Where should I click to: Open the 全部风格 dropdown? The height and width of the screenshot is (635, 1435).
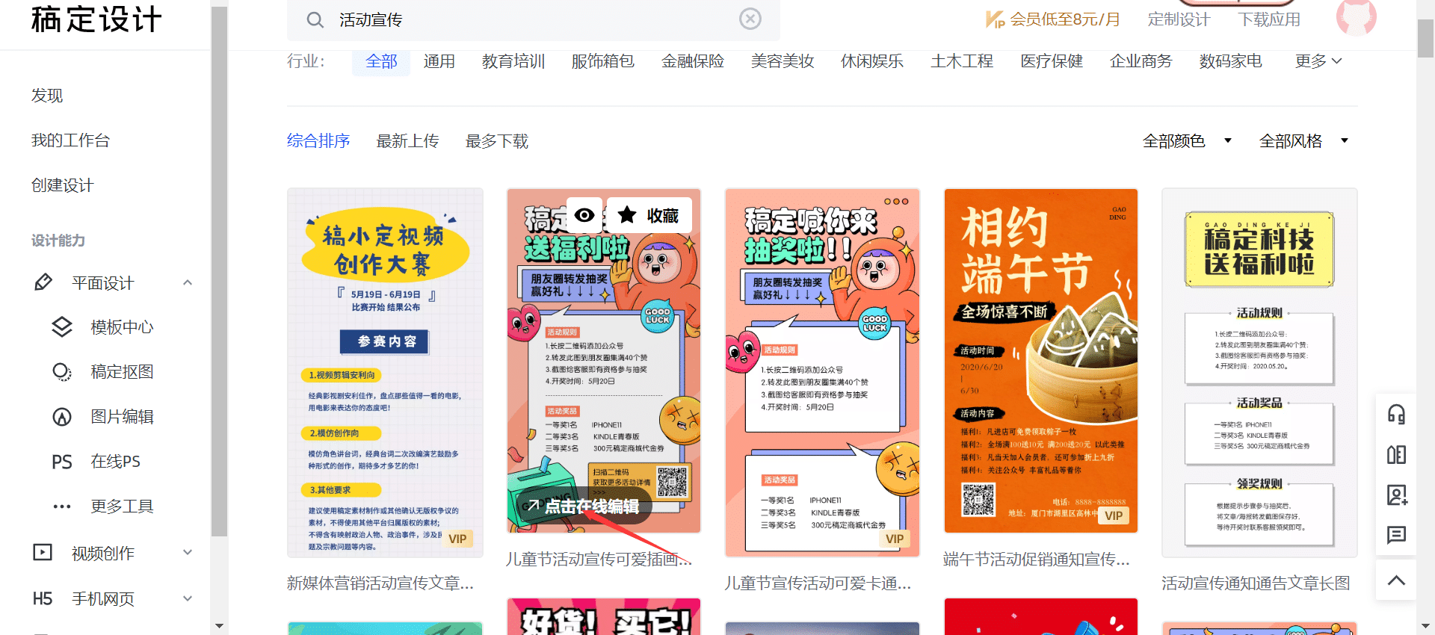pos(1303,140)
